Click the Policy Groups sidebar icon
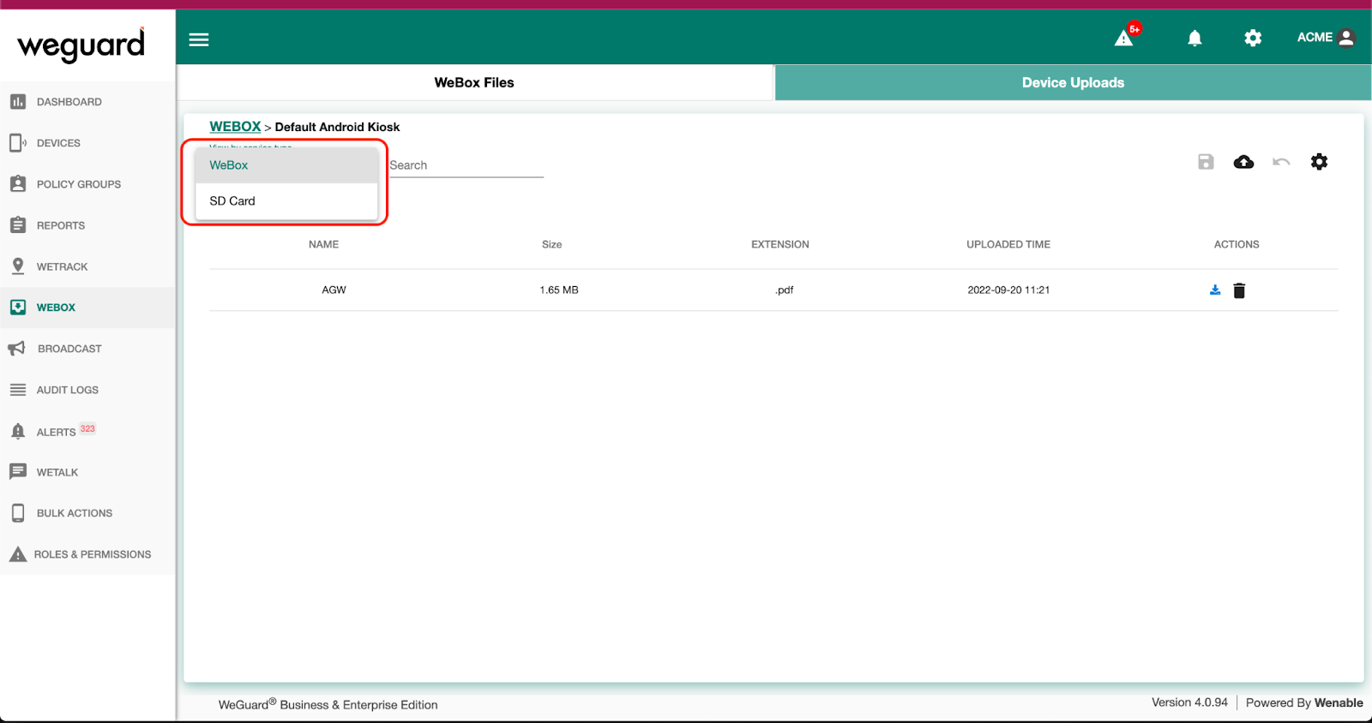Viewport: 1372px width, 723px height. [18, 184]
